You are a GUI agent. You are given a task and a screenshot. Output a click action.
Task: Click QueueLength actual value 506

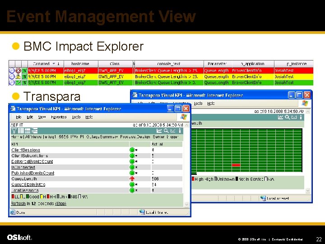[x=155, y=178]
